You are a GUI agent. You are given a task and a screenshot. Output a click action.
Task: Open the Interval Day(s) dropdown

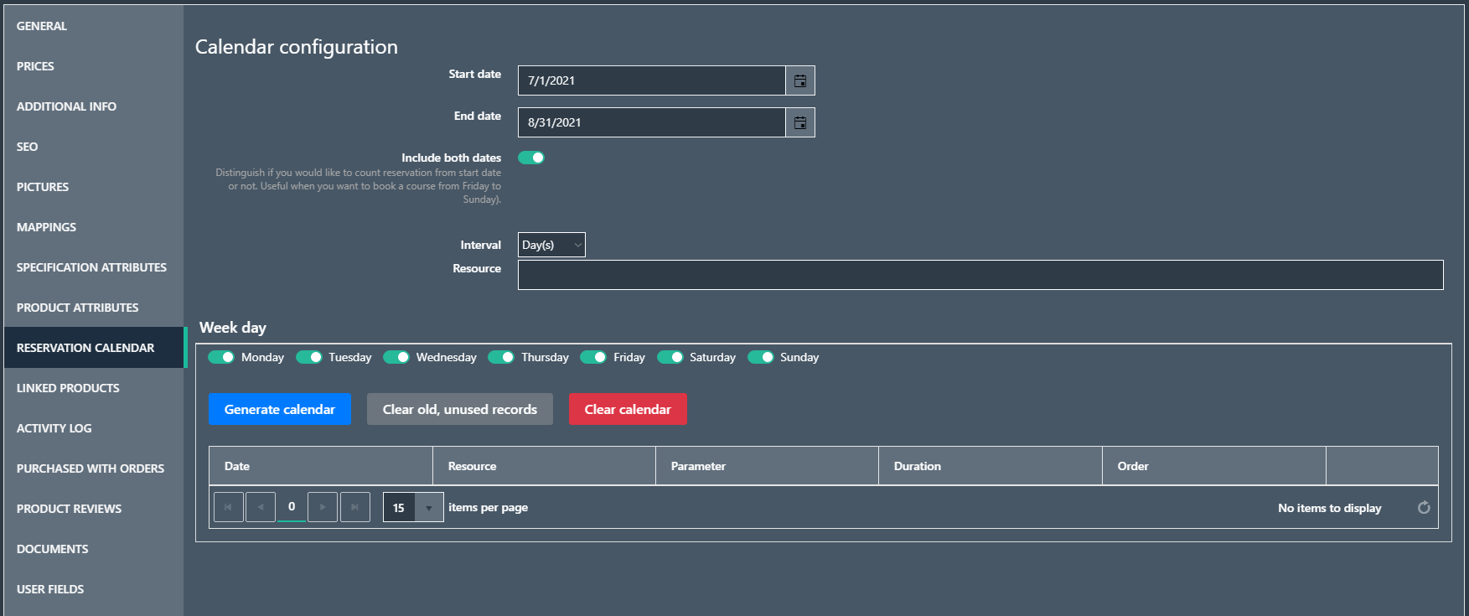click(551, 245)
